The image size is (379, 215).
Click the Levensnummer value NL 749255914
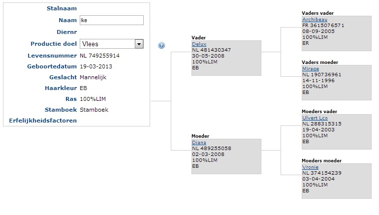click(99, 56)
